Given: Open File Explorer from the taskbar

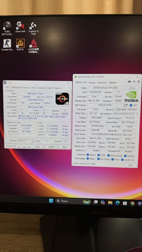Looking at the screenshot, I should 110,203.
